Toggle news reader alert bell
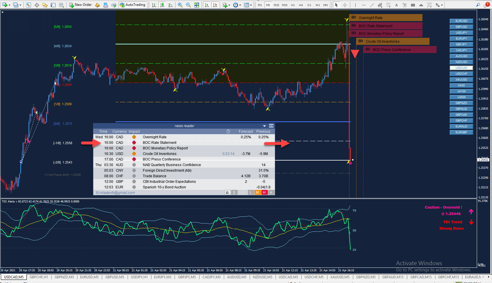Image resolution: width=492 pixels, height=283 pixels. click(x=227, y=192)
